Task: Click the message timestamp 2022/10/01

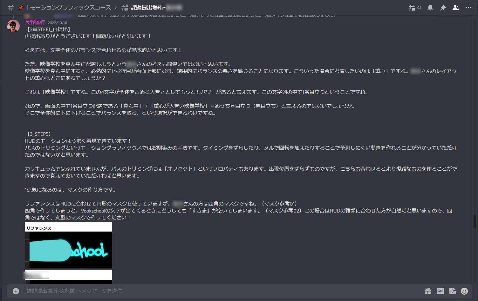Action: coord(58,23)
